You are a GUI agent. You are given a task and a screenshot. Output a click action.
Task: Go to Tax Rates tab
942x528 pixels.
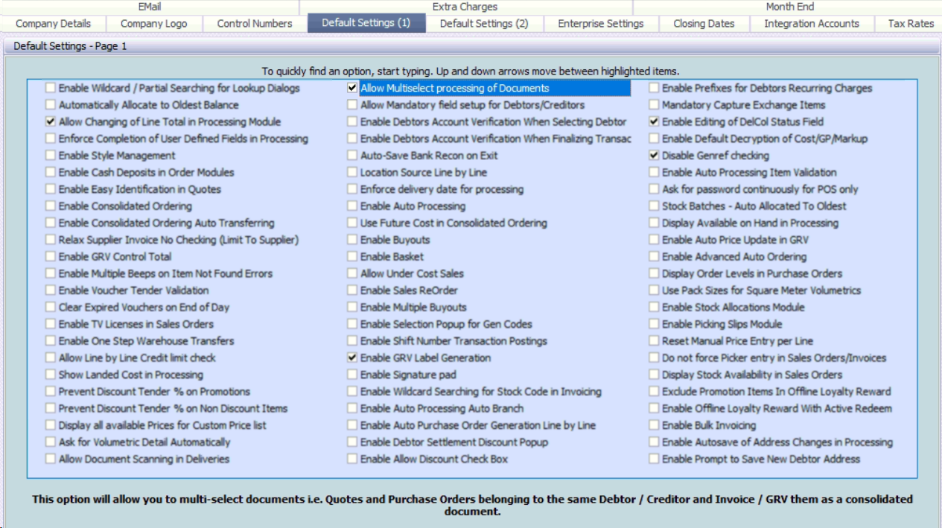pyautogui.click(x=910, y=24)
